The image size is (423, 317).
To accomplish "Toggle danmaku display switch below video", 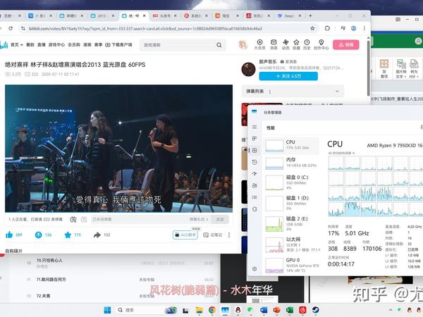I will (x=73, y=219).
